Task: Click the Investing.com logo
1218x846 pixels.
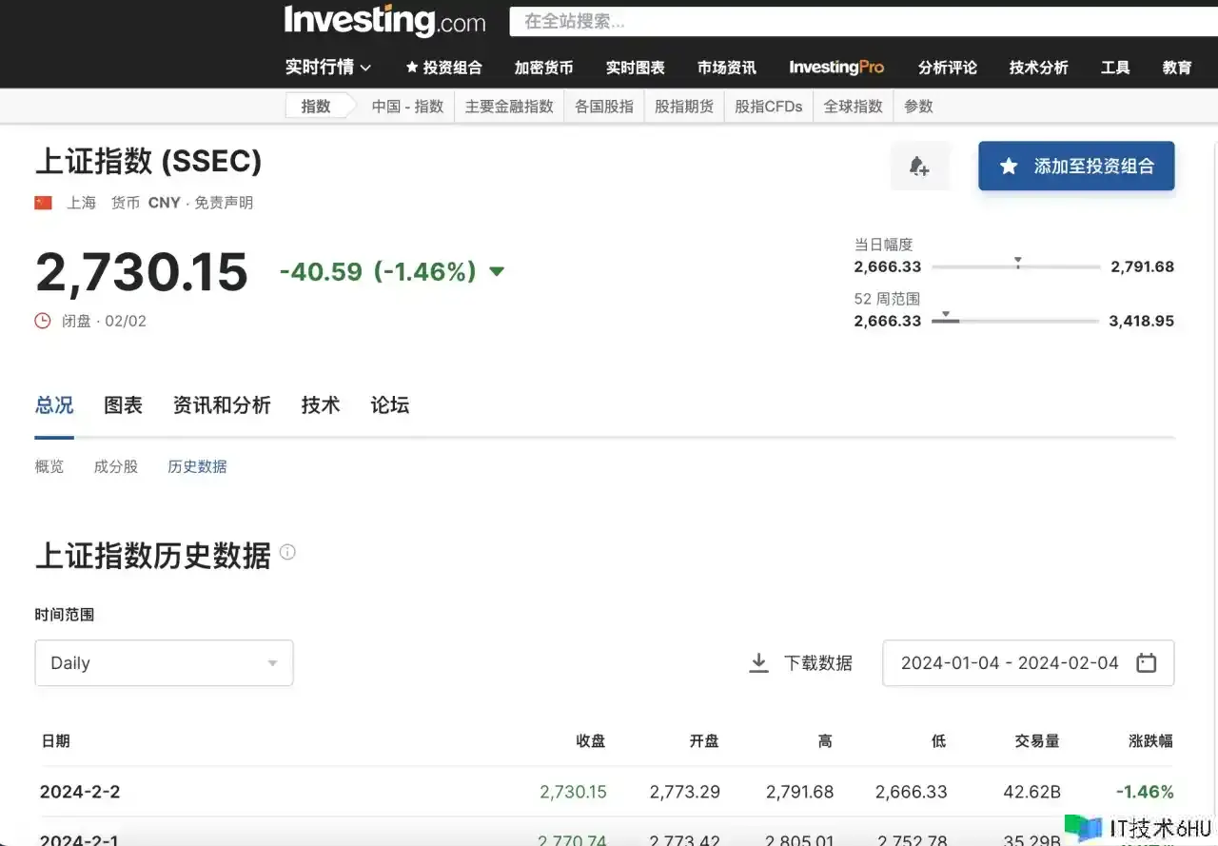Action: tap(384, 21)
